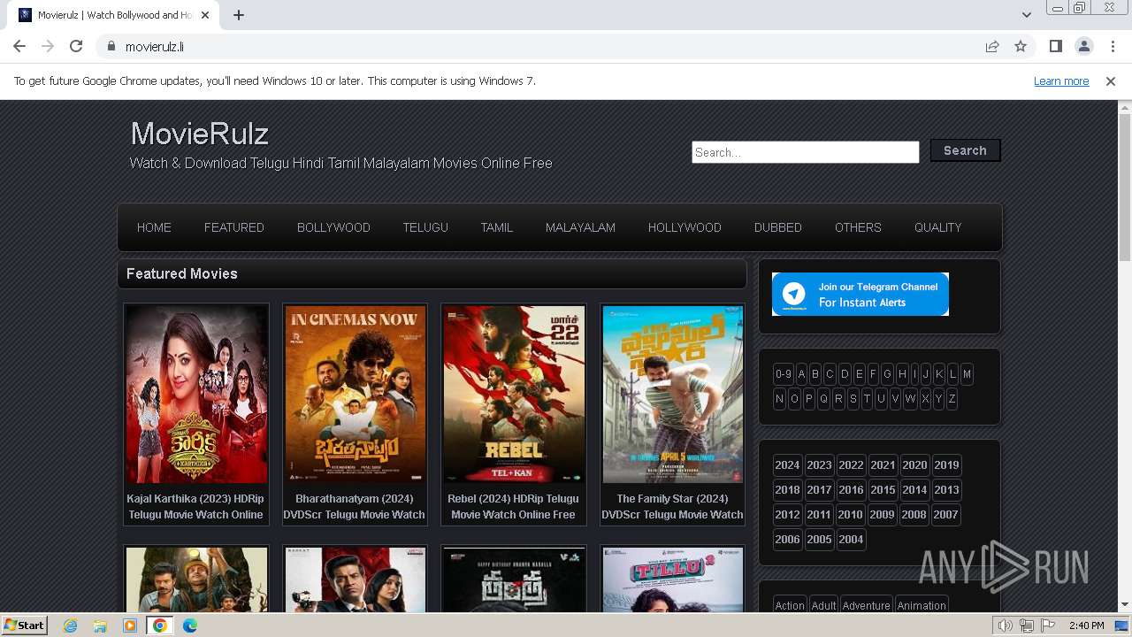1132x637 pixels.
Task: Open the MALAYALAM menu item
Action: 580,227
